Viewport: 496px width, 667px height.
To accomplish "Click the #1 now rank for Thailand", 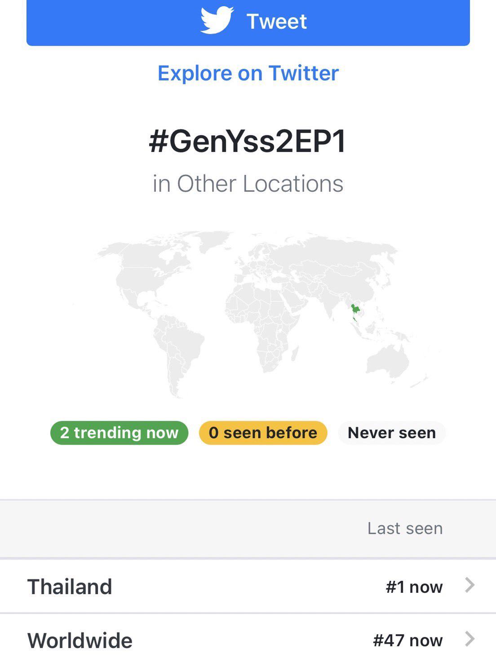I will click(414, 587).
